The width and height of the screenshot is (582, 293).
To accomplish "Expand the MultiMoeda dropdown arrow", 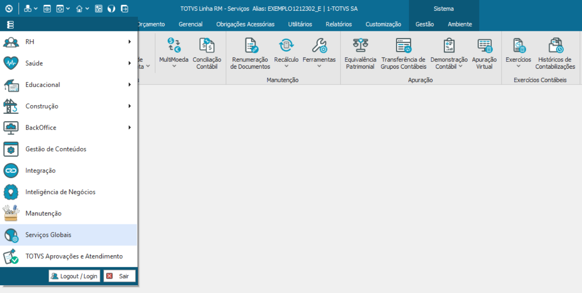I will click(174, 66).
